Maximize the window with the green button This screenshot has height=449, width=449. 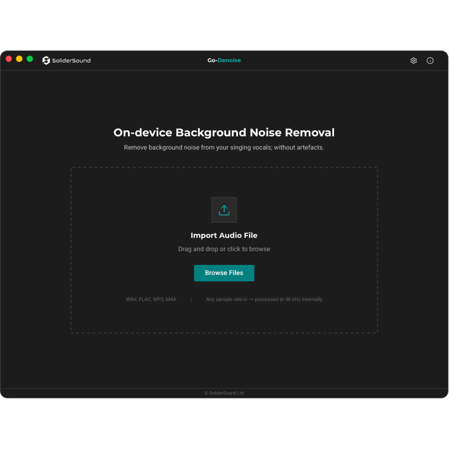click(x=30, y=59)
